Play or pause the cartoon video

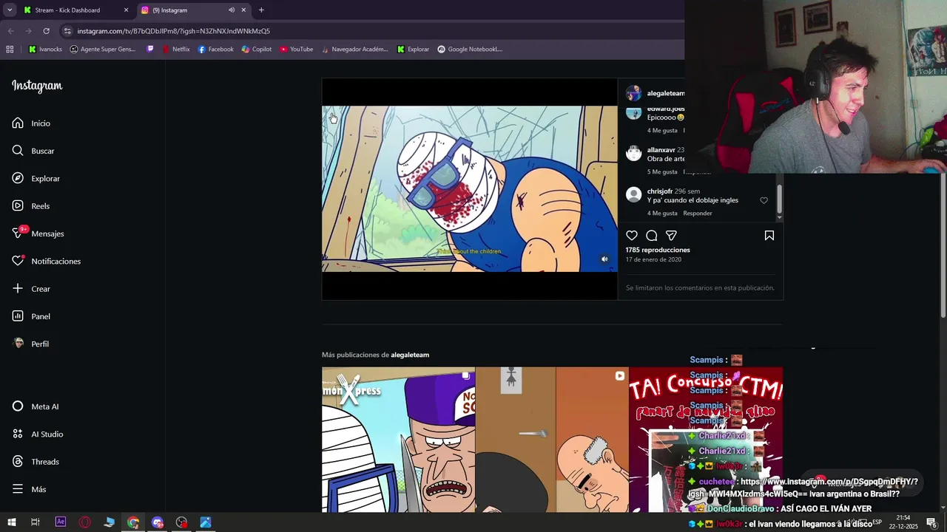click(x=469, y=189)
